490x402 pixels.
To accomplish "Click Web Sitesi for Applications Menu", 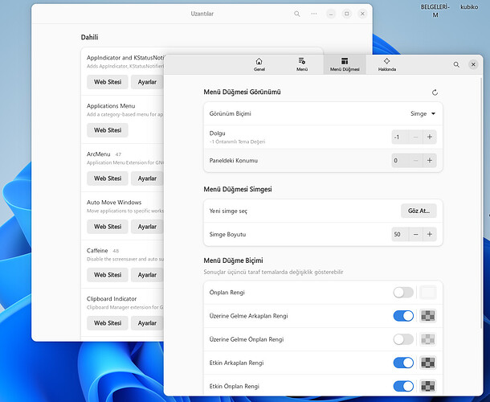I will 108,130.
